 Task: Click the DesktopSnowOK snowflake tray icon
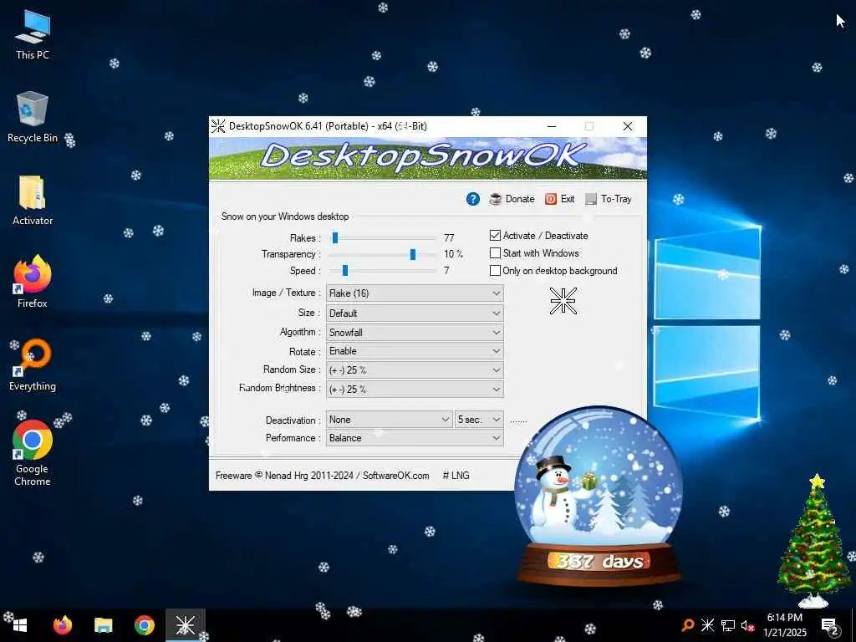[x=707, y=625]
